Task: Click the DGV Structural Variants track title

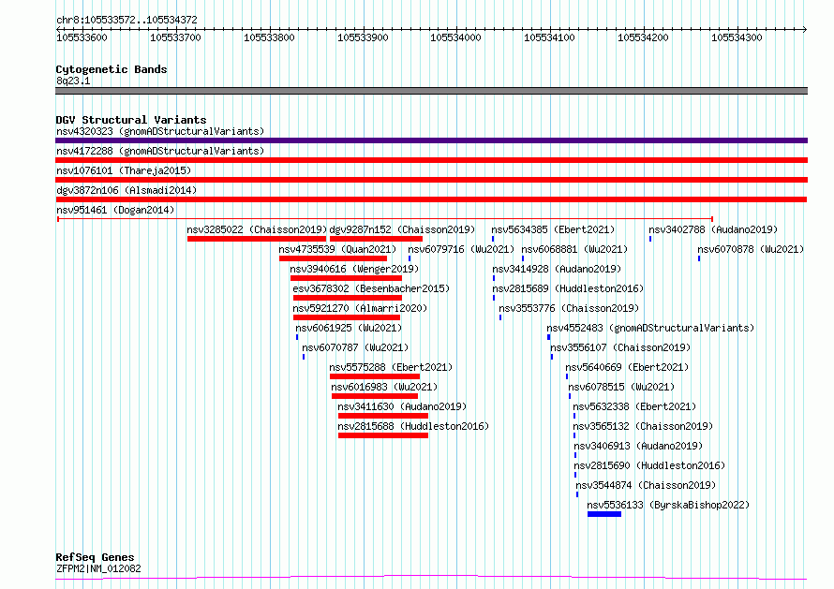Action: 131,120
